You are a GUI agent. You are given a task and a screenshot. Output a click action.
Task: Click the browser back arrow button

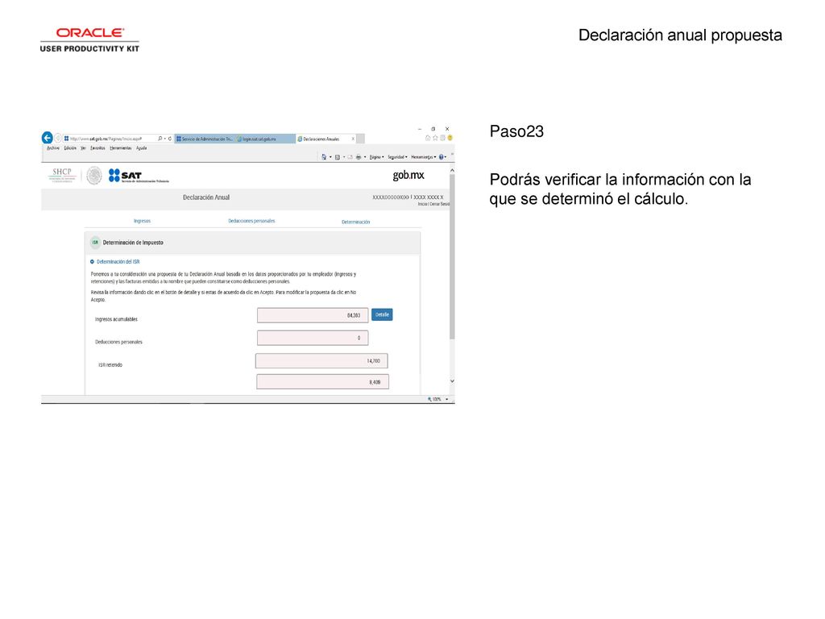(48, 138)
